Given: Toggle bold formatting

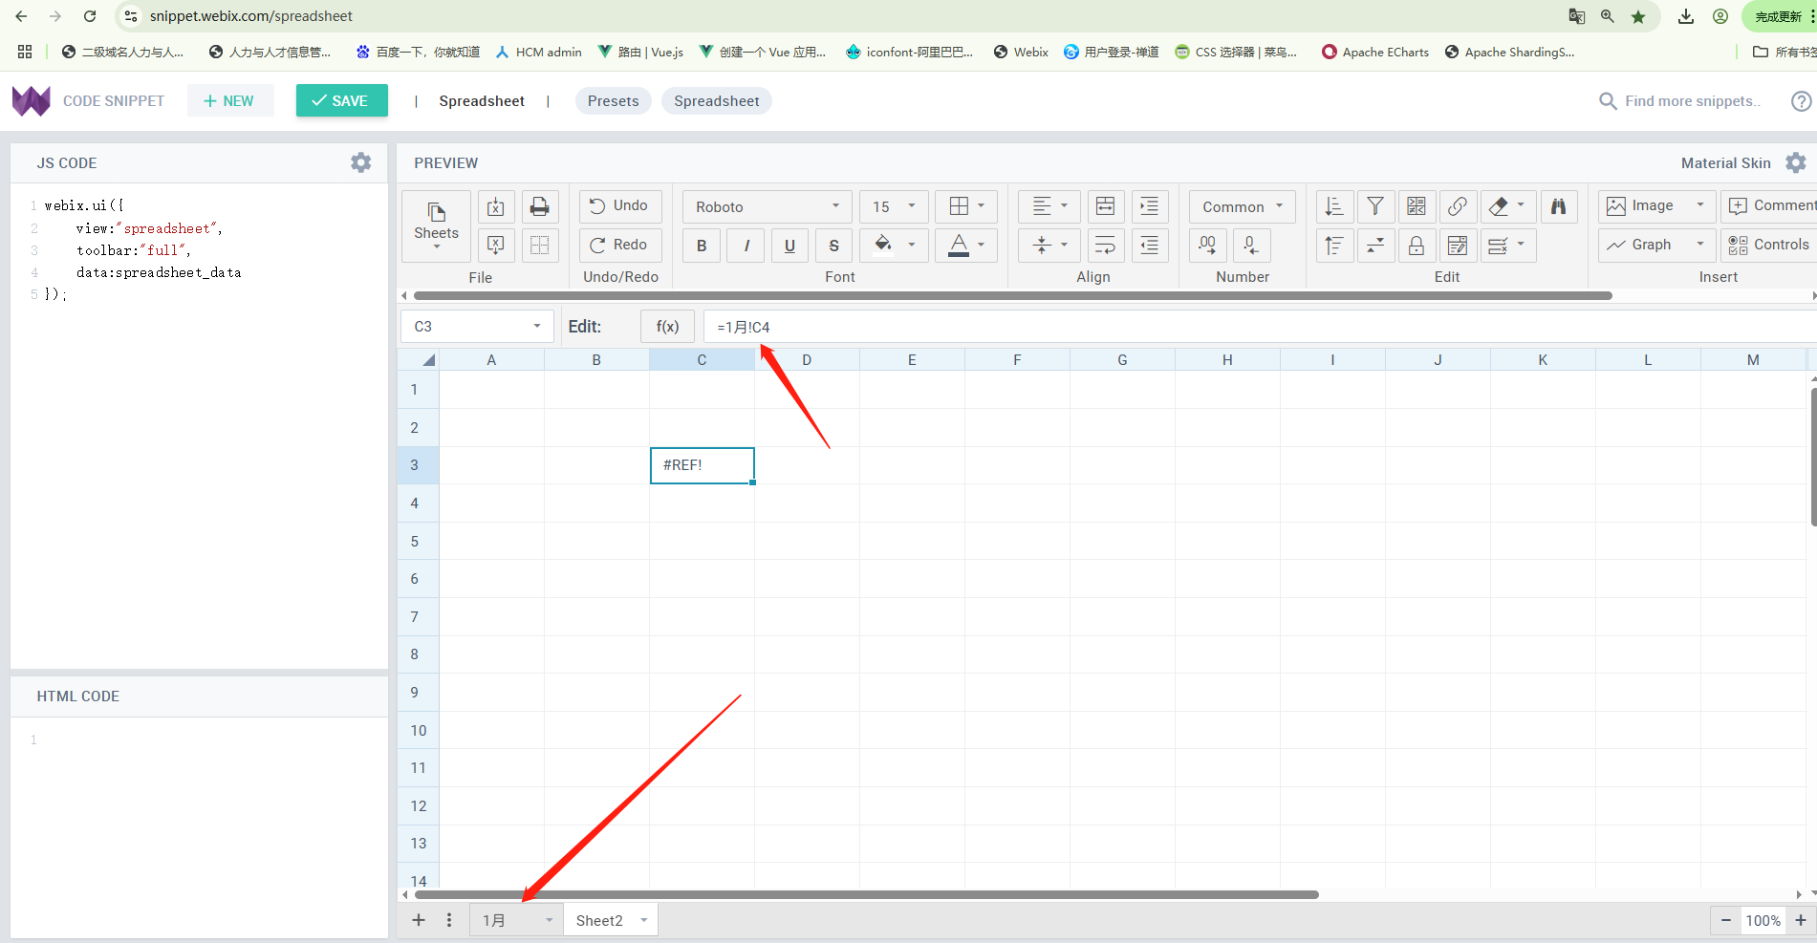Looking at the screenshot, I should coord(702,246).
